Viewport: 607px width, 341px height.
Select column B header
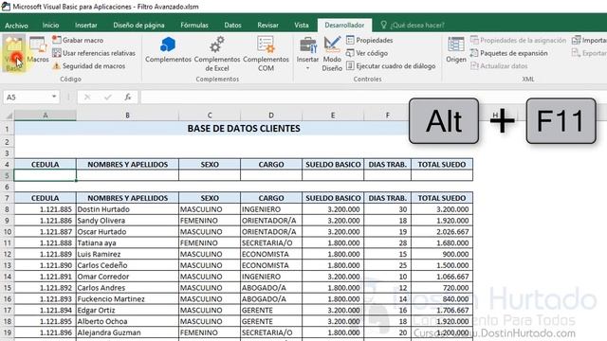pos(127,116)
